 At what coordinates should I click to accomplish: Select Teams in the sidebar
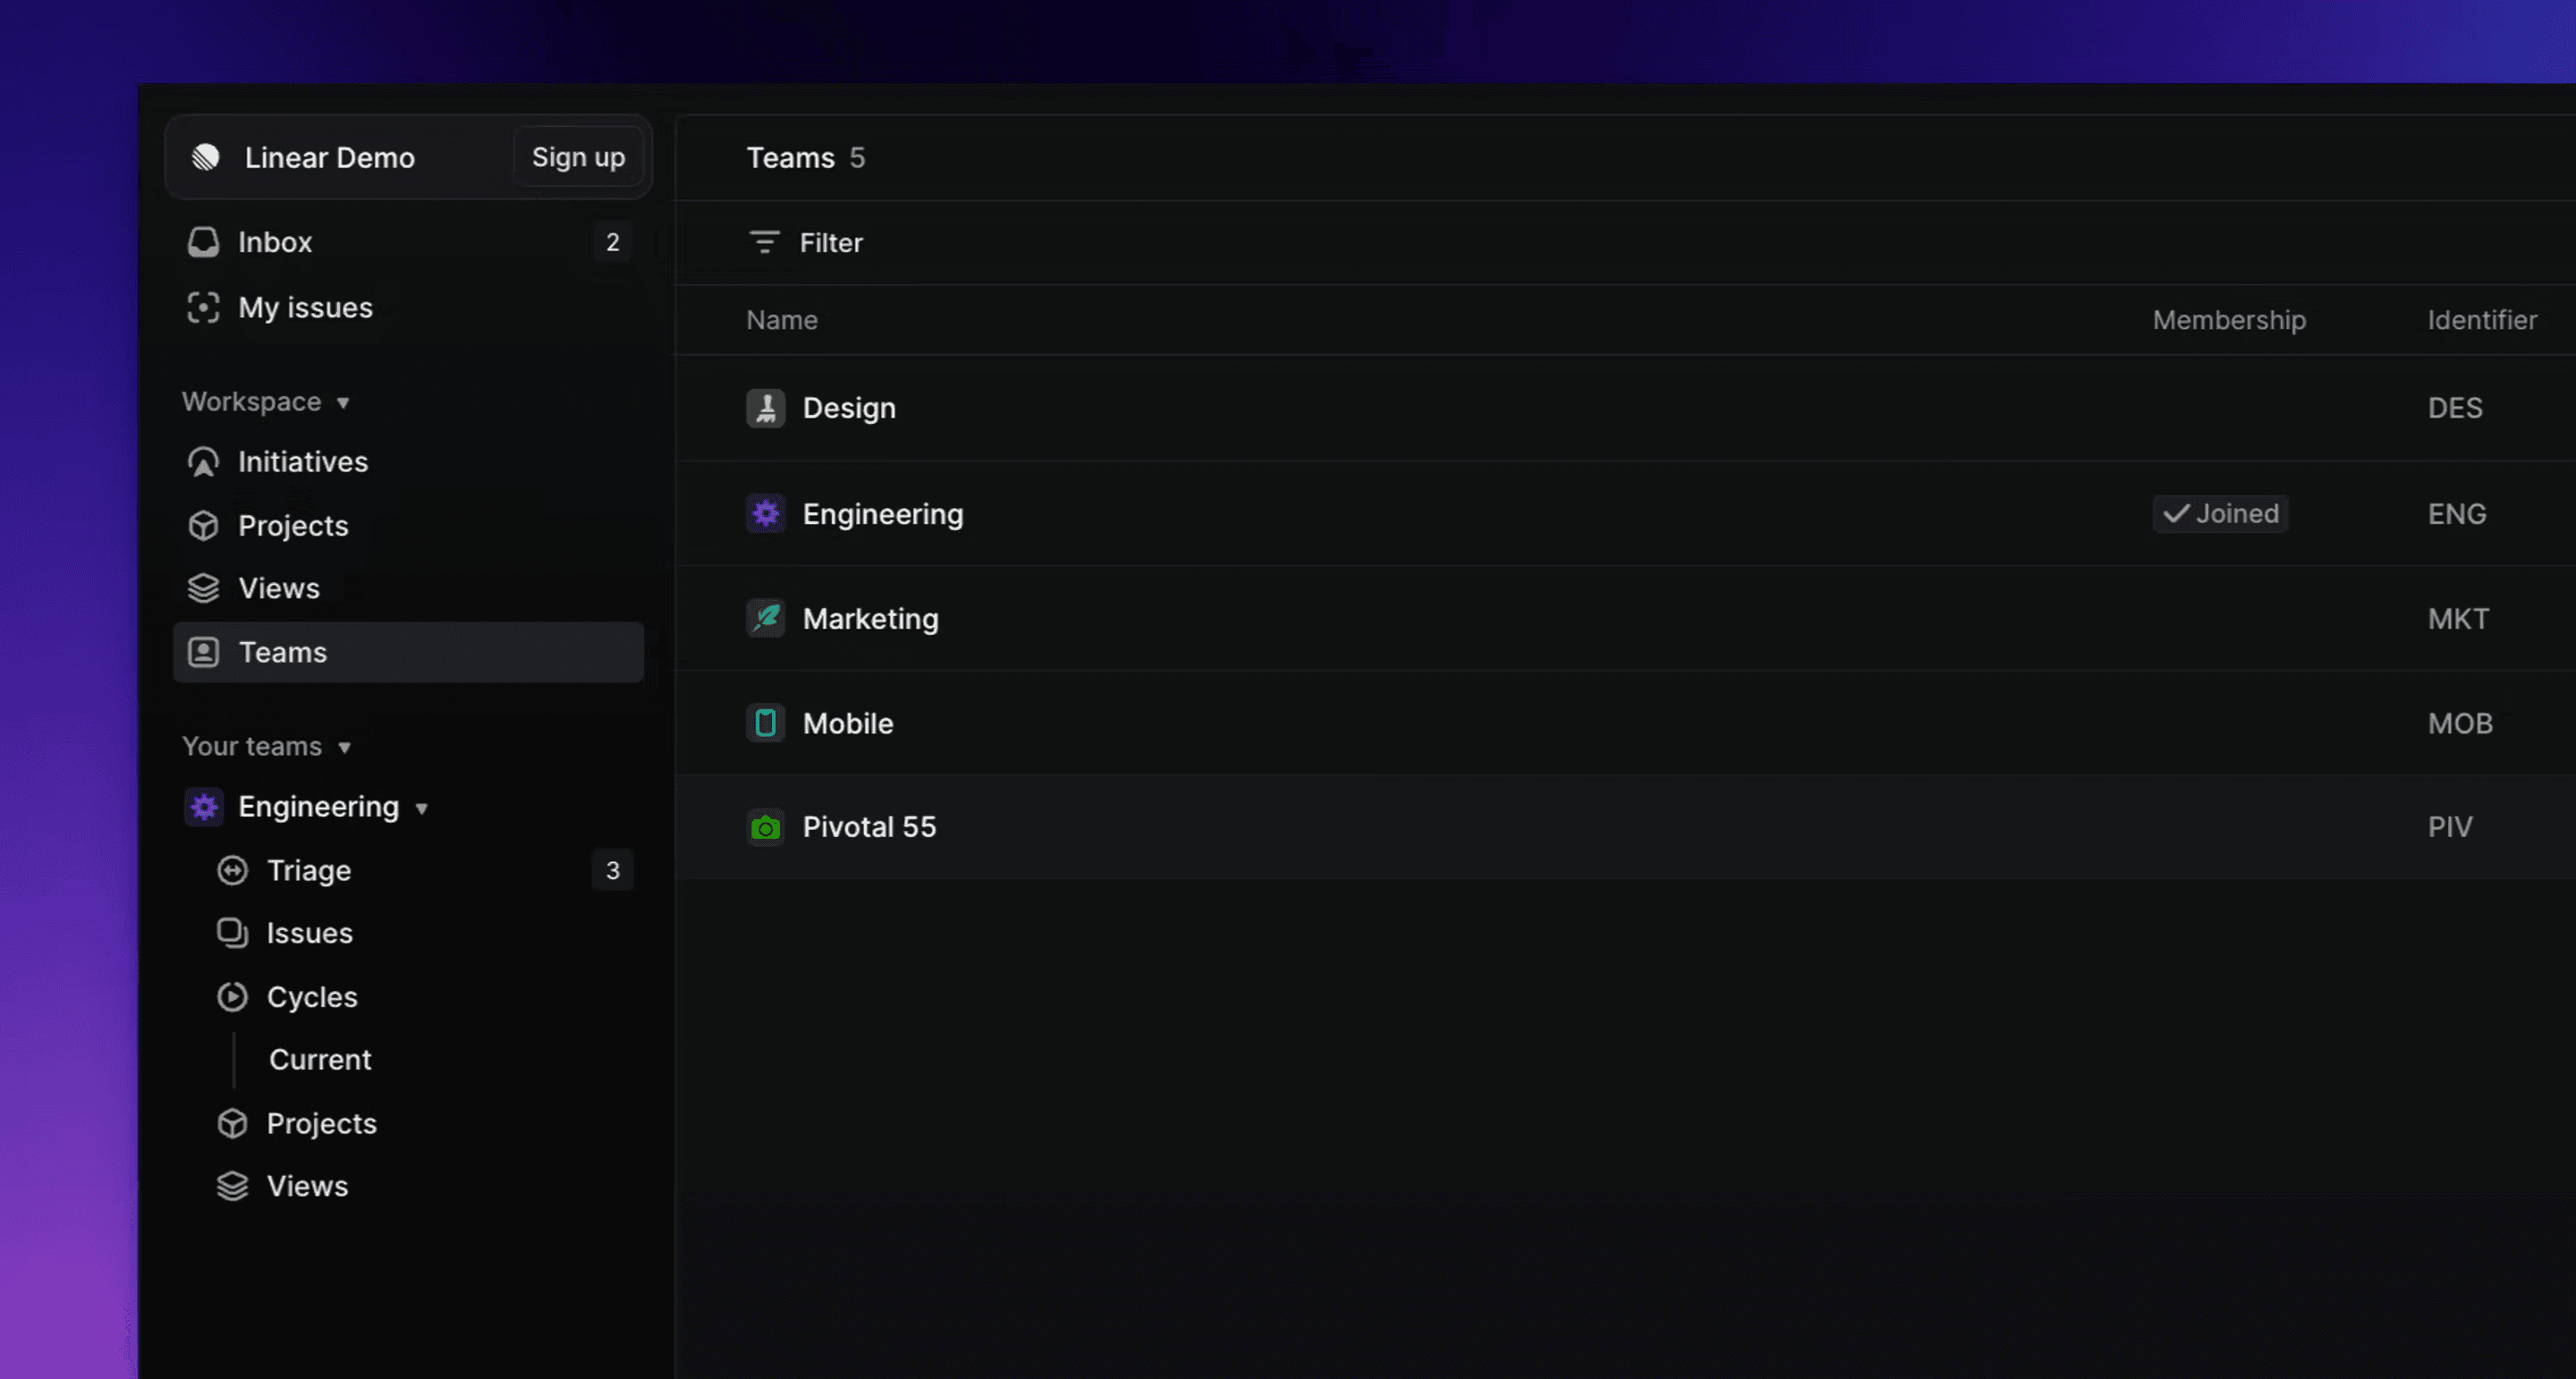[408, 652]
